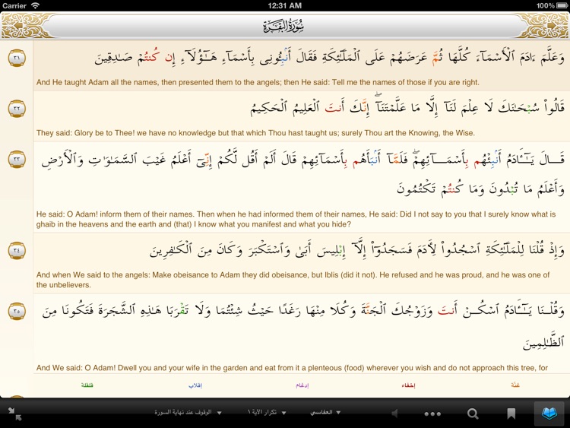Tap the verse 32 number marker
570x428 pixels.
point(17,109)
